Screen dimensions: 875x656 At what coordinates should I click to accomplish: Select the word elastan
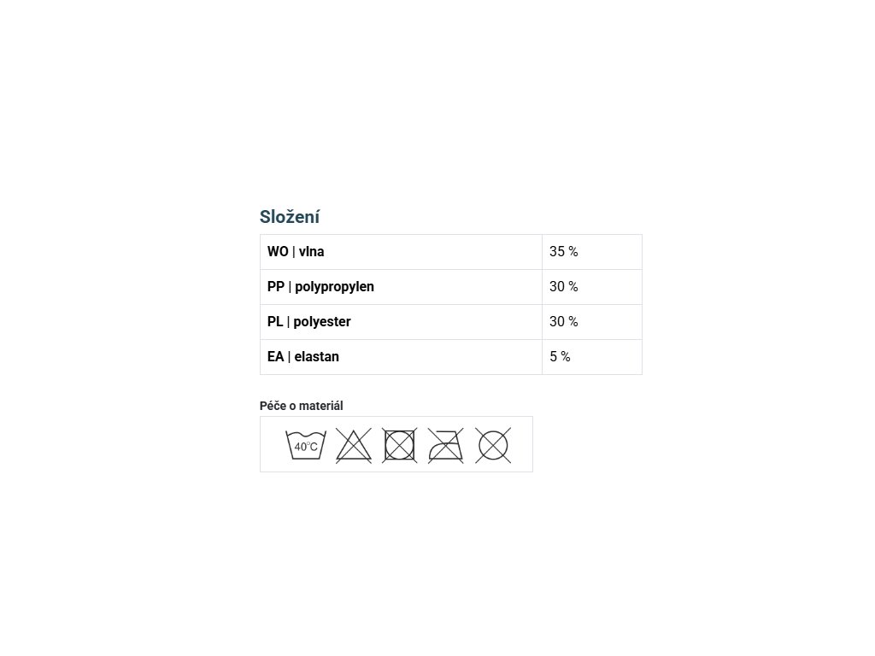click(316, 357)
